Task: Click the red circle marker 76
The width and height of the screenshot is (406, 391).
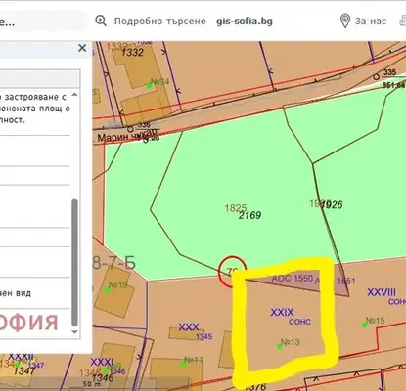Action: [232, 271]
